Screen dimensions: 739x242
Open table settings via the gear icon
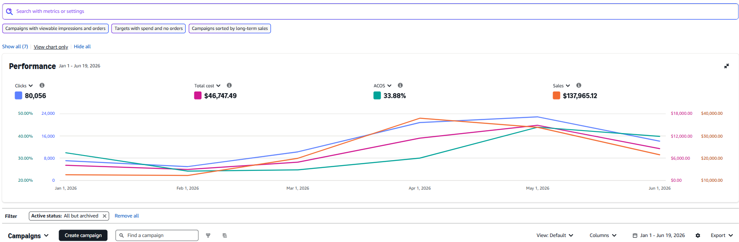pos(698,235)
